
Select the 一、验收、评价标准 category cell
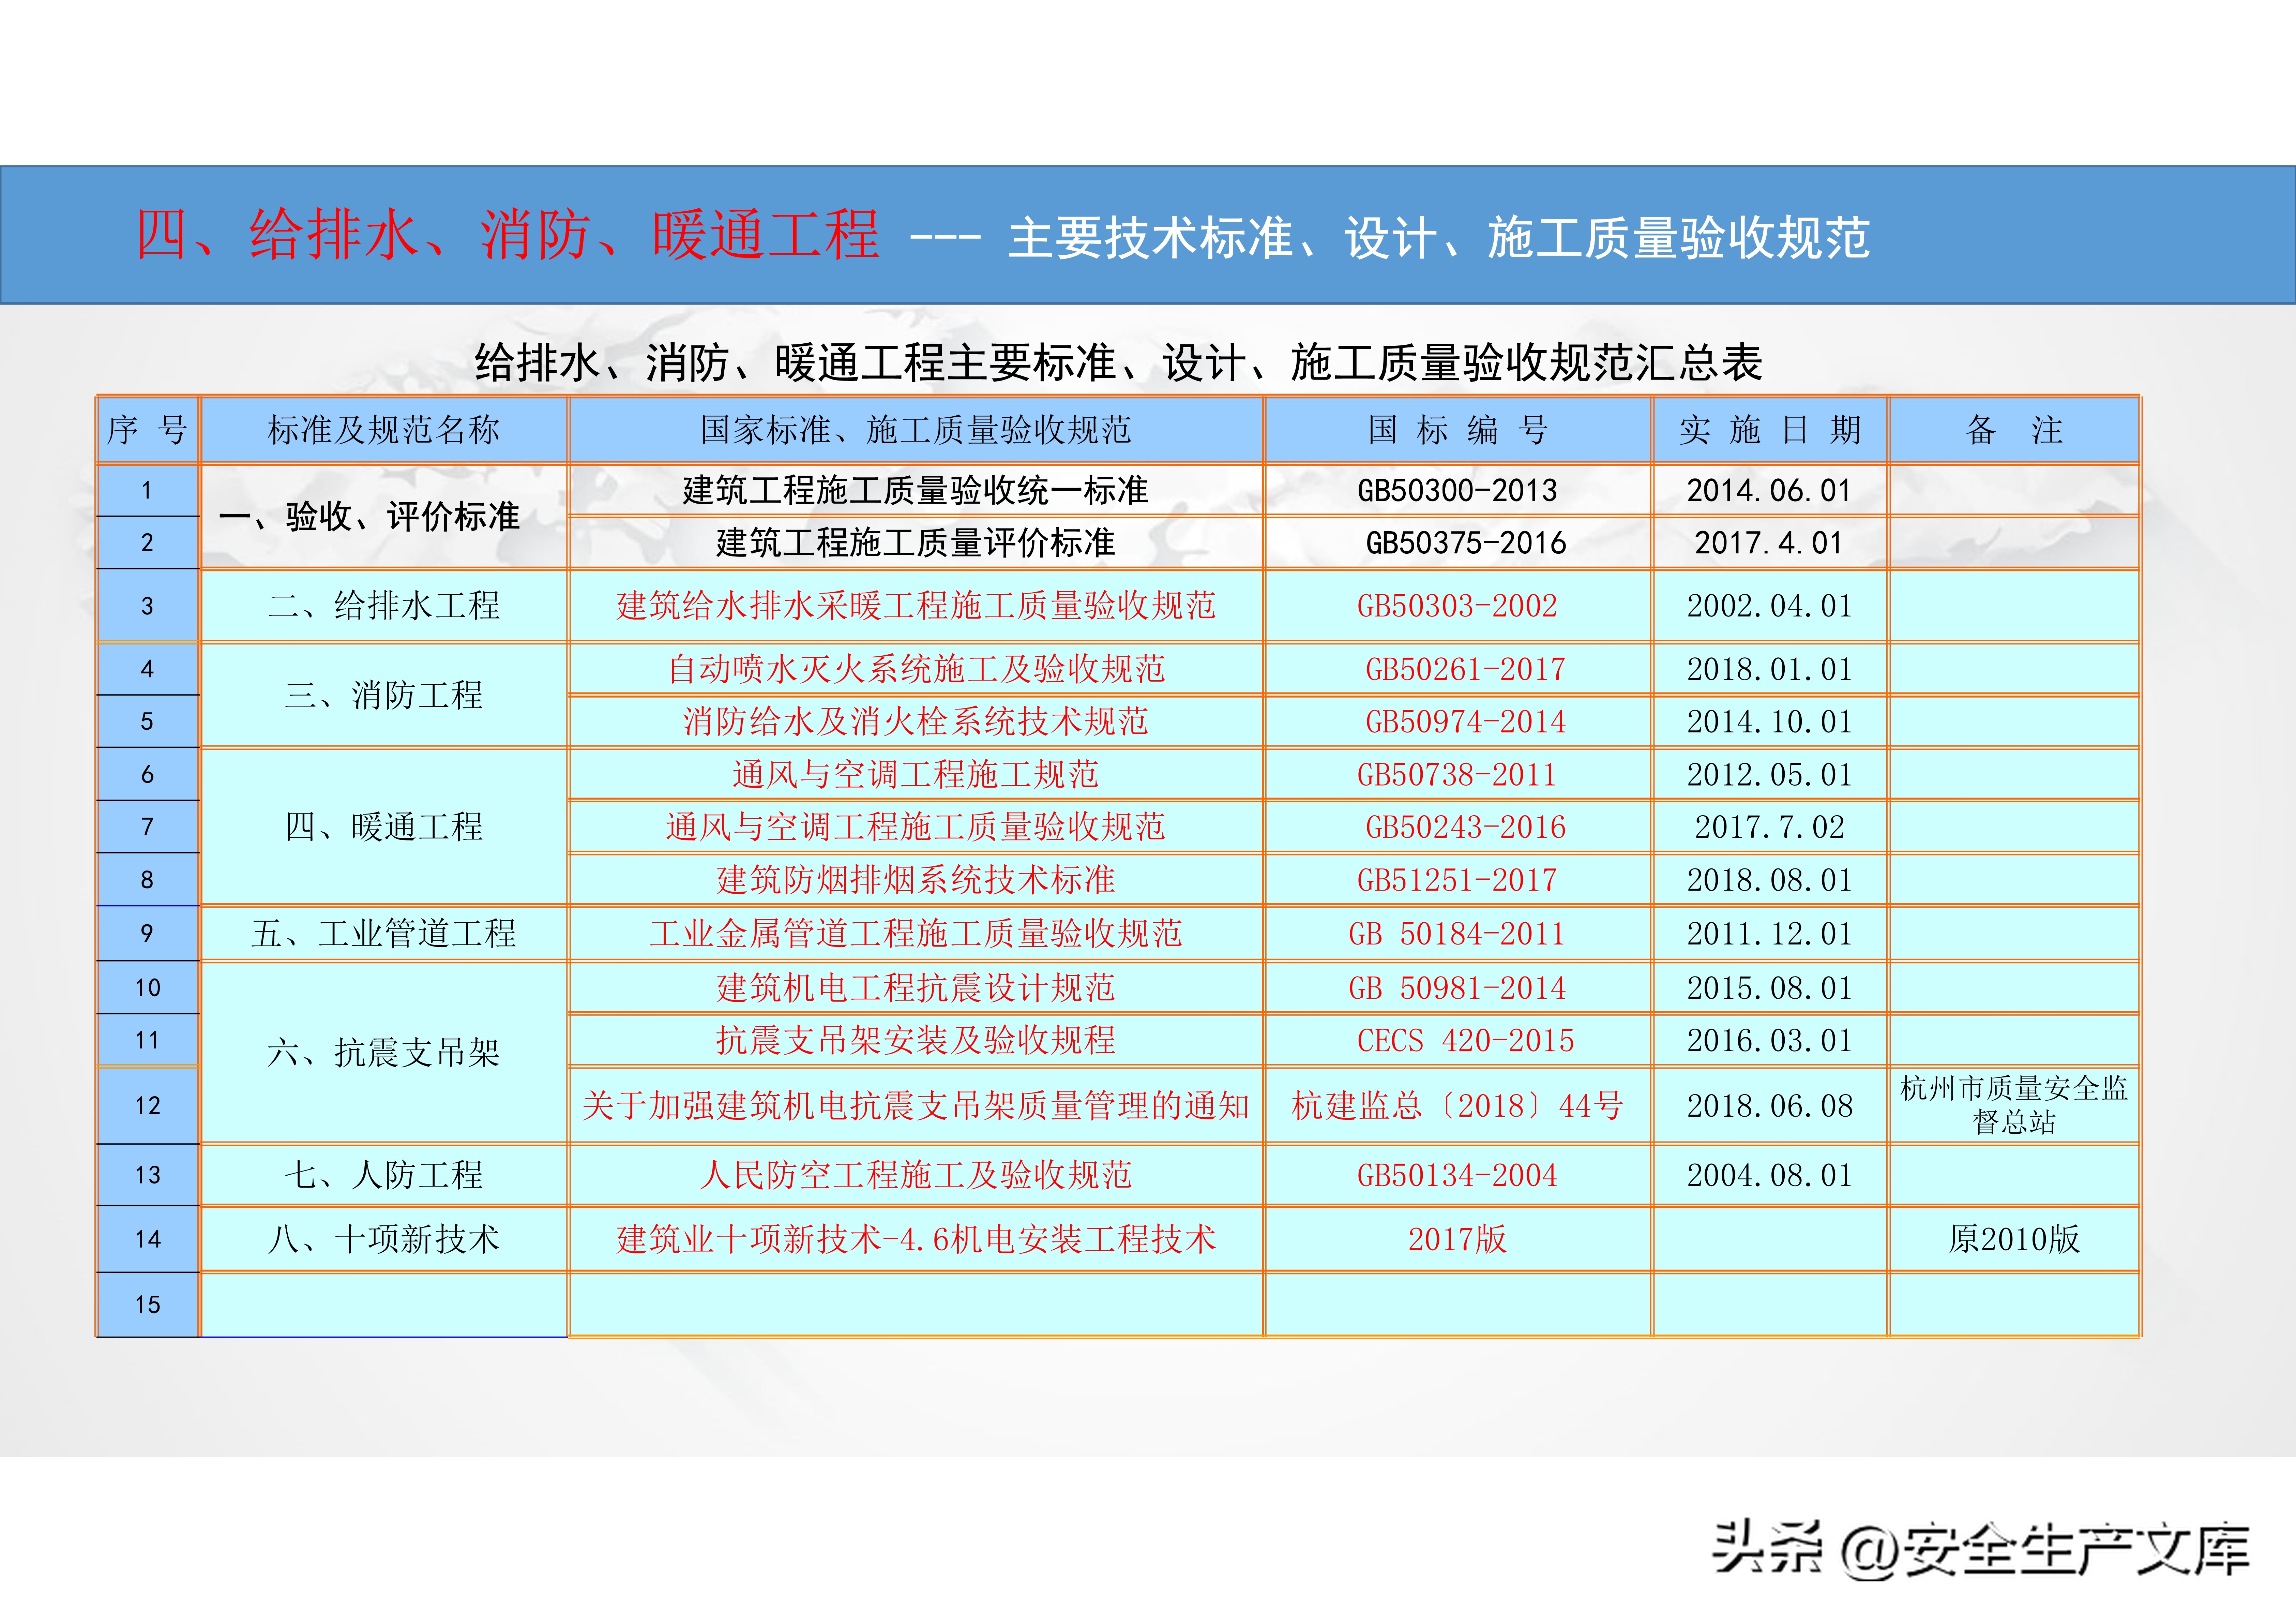[x=385, y=518]
